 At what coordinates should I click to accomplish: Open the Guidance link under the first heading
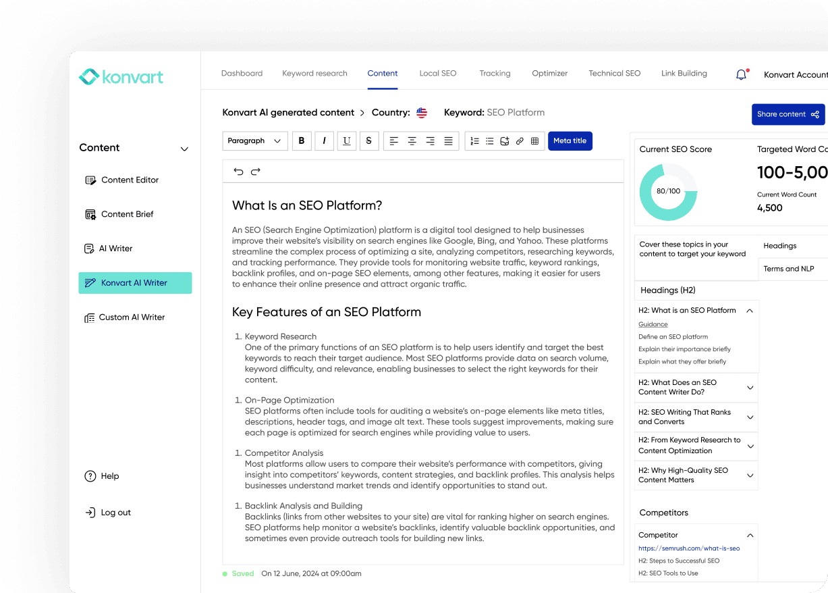[x=653, y=324]
